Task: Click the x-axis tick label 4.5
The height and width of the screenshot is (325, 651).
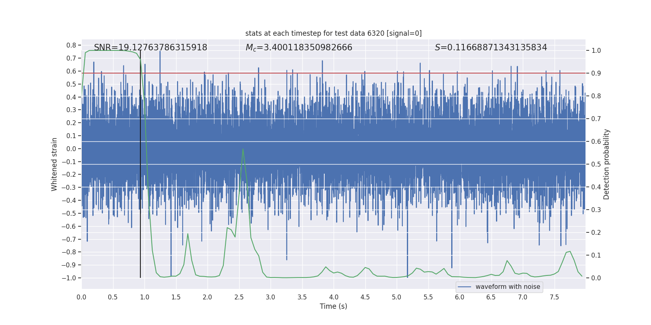Action: (x=365, y=297)
